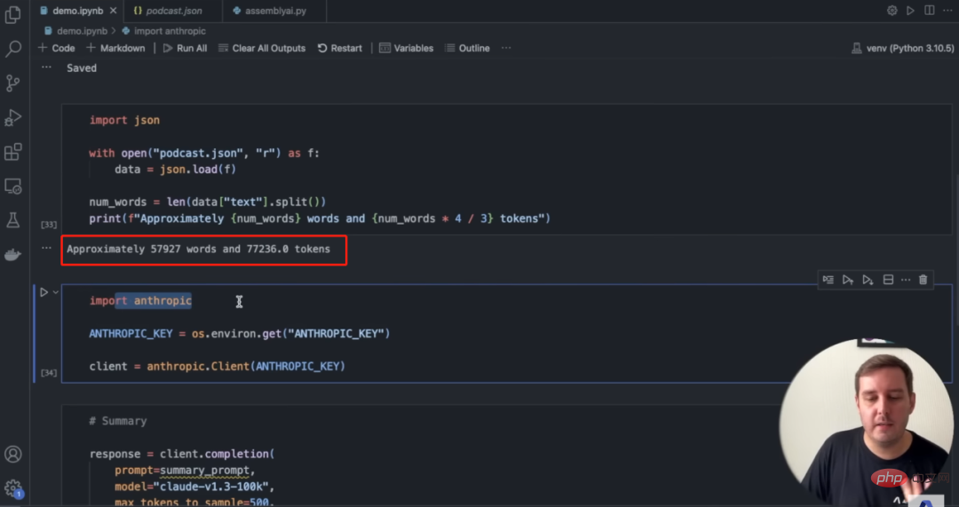Click Run All in notebook toolbar

[x=185, y=48]
